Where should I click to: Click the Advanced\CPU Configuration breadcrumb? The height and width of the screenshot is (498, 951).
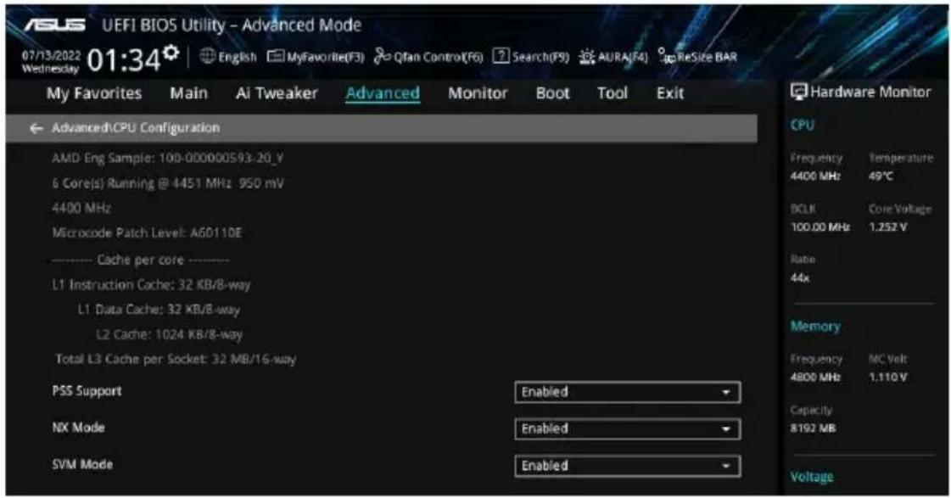136,128
